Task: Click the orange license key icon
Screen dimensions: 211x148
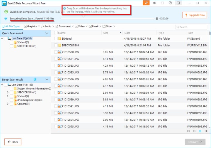Action: coord(146,3)
